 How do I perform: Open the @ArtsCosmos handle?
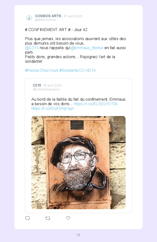[46, 20]
